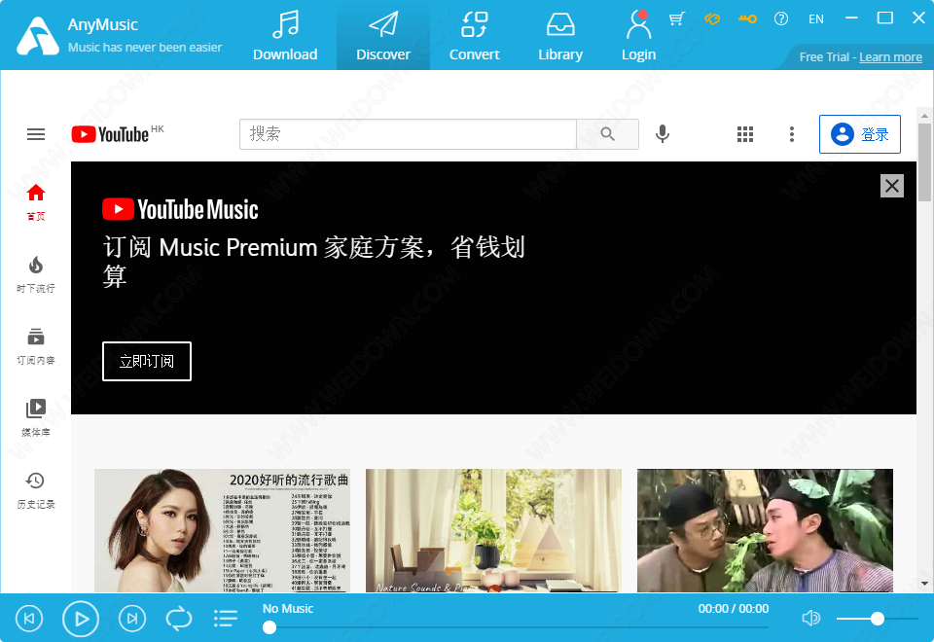Follow the Learn more link
Image resolution: width=934 pixels, height=642 pixels.
click(x=890, y=57)
